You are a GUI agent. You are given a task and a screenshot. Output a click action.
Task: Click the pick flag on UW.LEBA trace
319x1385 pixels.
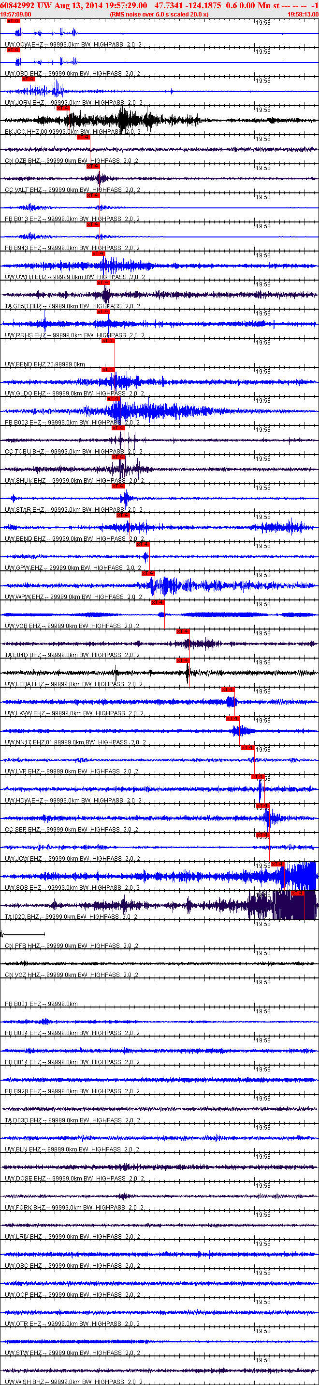coord(183,660)
